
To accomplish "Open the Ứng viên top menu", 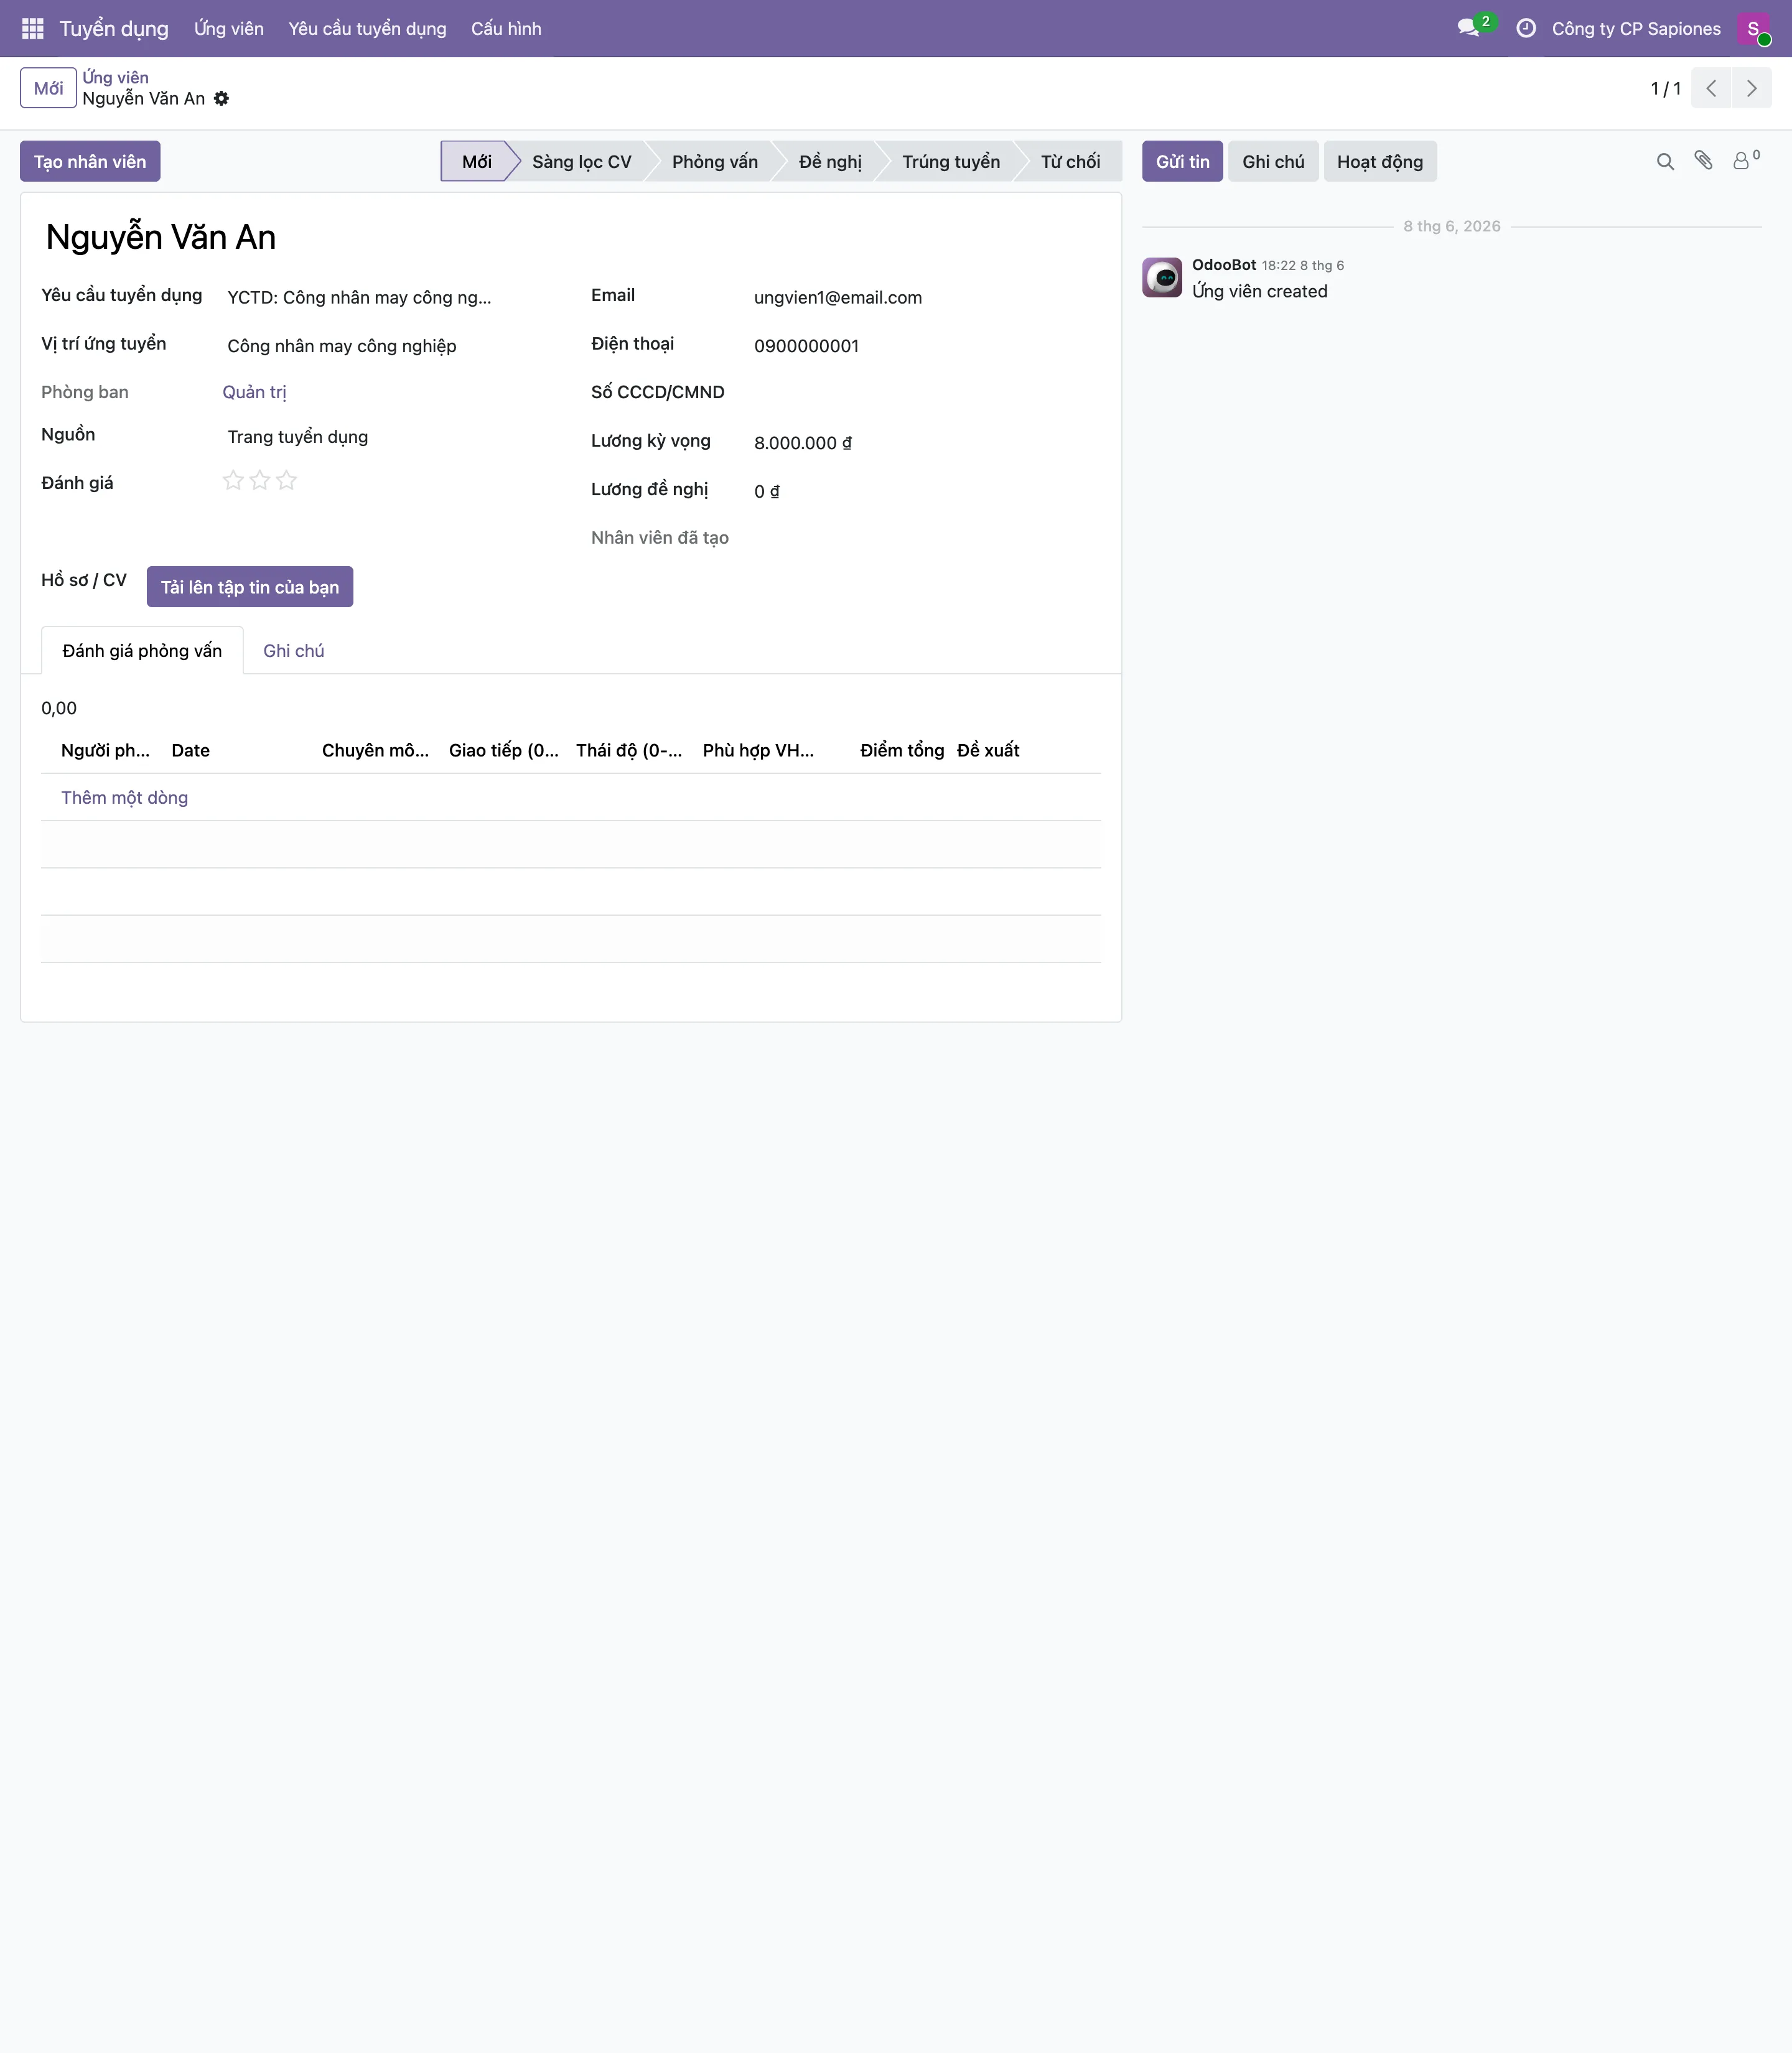I will [x=229, y=29].
